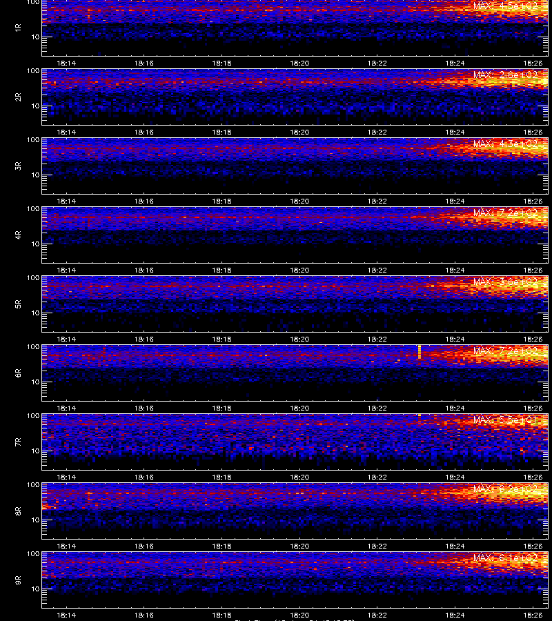
Task: Click the 18:22 time label under panel 5R
Action: coord(377,339)
